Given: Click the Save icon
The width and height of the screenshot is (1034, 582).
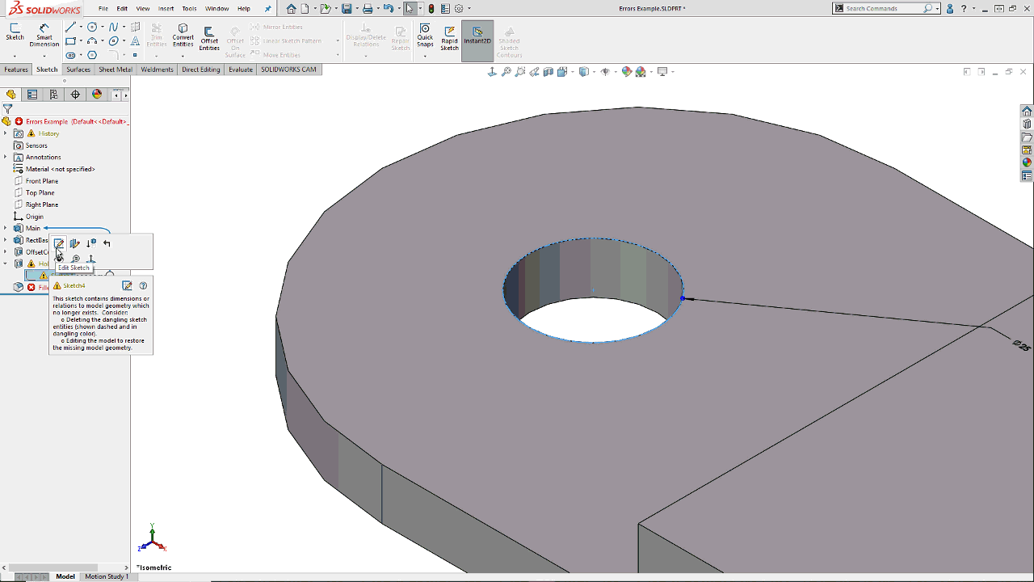Looking at the screenshot, I should click(x=347, y=9).
